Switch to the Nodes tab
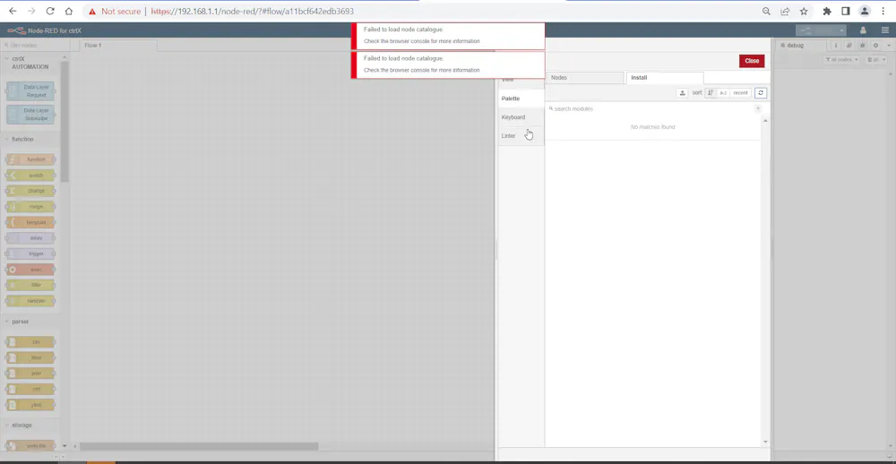The image size is (896, 464). 584,77
